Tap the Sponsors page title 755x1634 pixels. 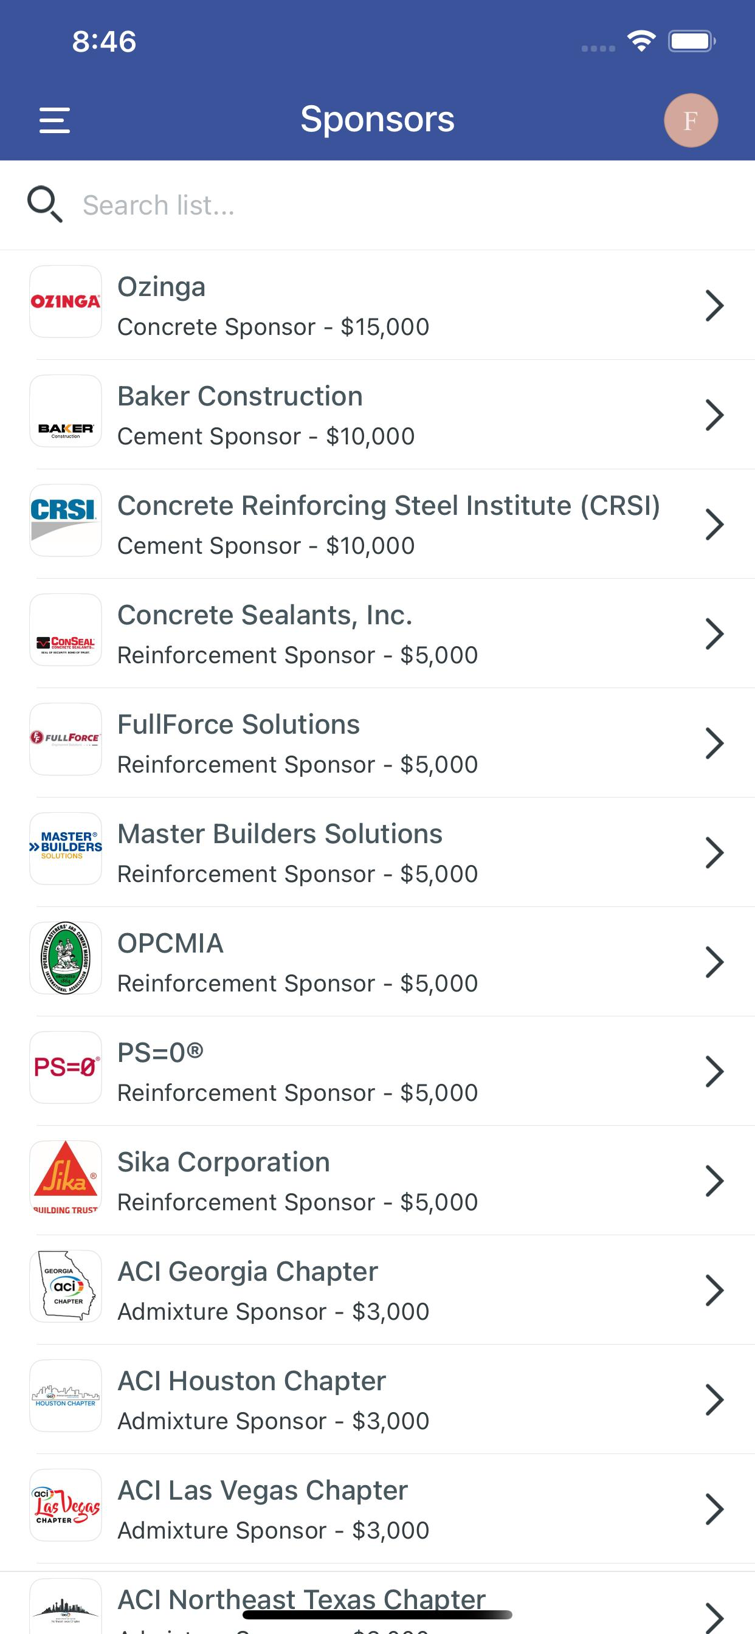tap(377, 119)
